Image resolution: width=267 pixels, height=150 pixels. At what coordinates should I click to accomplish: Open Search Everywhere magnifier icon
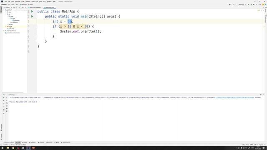point(260,5)
